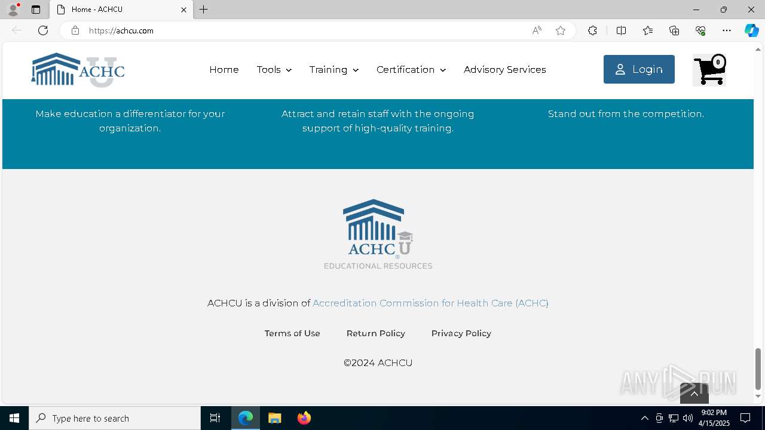Refresh the page with reload icon
This screenshot has height=430, width=765.
[x=43, y=30]
